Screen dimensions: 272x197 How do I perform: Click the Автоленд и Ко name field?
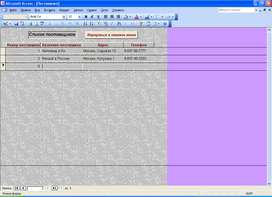tap(62, 51)
